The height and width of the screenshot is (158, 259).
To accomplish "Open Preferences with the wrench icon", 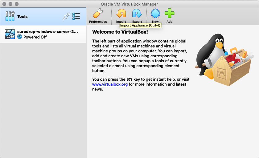I will [x=98, y=13].
